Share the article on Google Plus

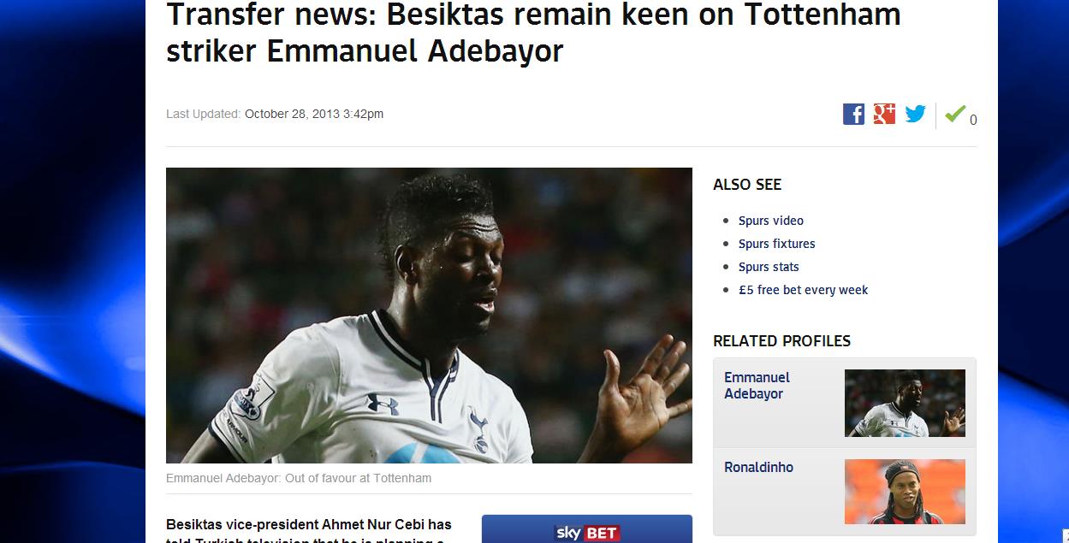(x=884, y=114)
